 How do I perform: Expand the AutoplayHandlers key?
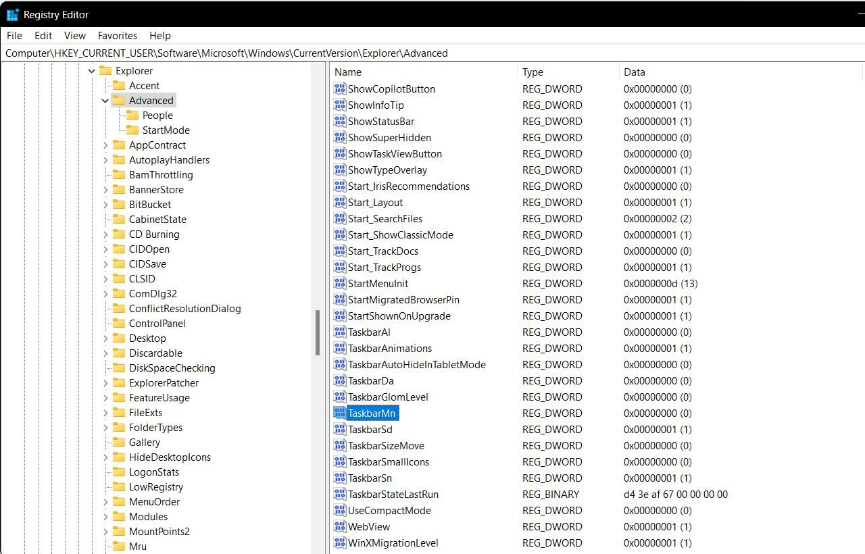pos(105,159)
